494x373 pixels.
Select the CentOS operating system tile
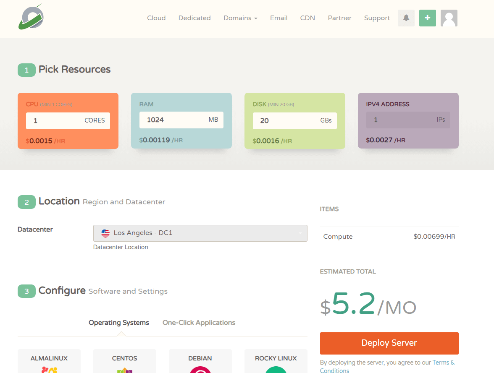point(125,362)
